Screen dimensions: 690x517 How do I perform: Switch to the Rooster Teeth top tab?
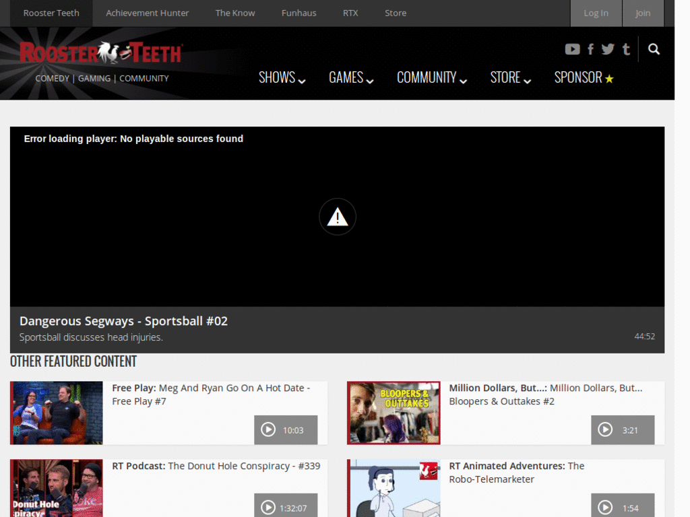pyautogui.click(x=51, y=13)
